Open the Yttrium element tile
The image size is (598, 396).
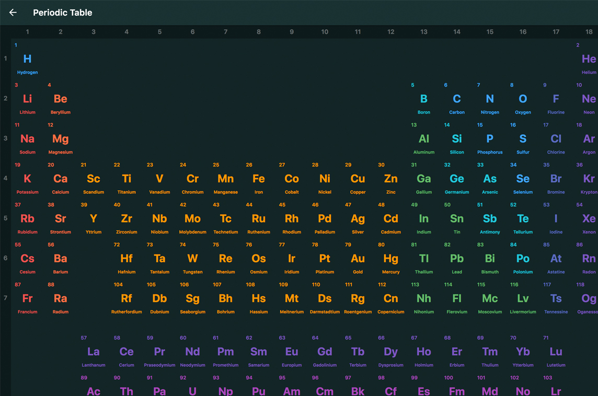pyautogui.click(x=94, y=219)
